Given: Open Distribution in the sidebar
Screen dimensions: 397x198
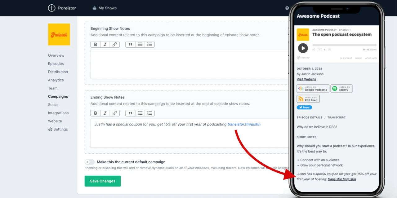Looking at the screenshot, I should tap(58, 72).
